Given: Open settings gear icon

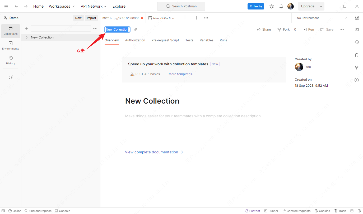Looking at the screenshot, I should [x=272, y=6].
